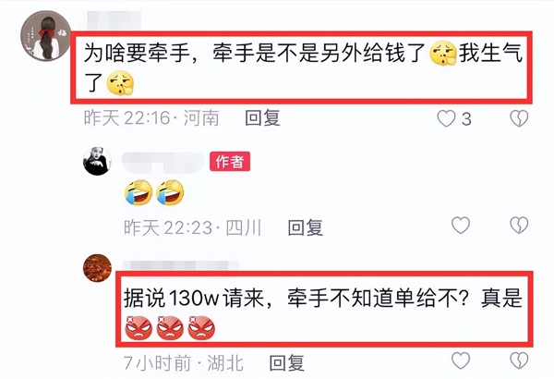
Task: Tap the three angry red emojis
Action: 170,327
